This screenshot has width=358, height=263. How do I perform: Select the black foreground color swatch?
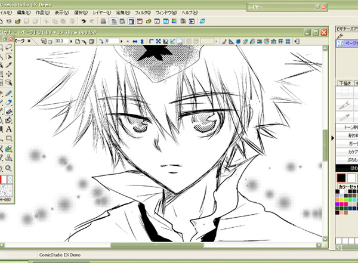pos(341,178)
